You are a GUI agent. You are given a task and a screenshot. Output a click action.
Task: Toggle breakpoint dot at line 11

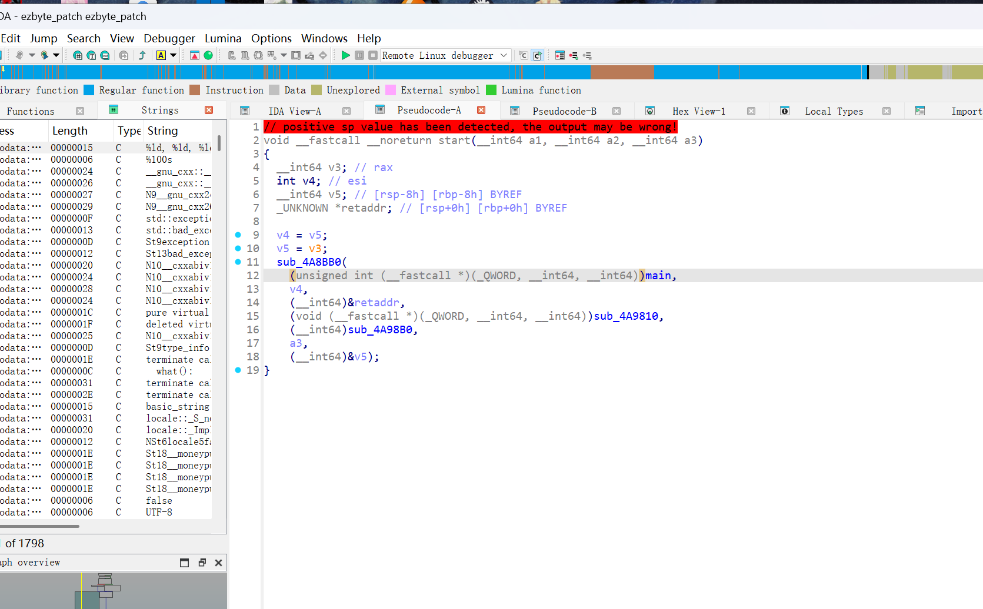point(238,262)
